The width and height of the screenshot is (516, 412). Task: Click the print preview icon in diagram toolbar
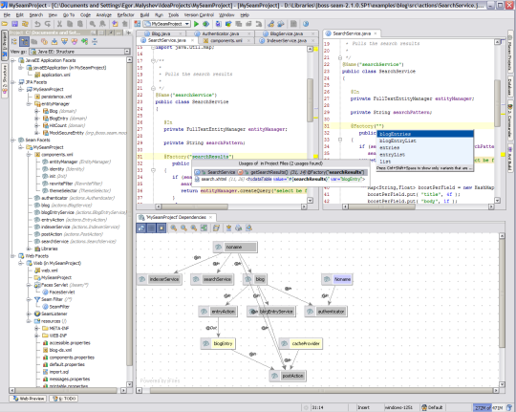coord(248,228)
